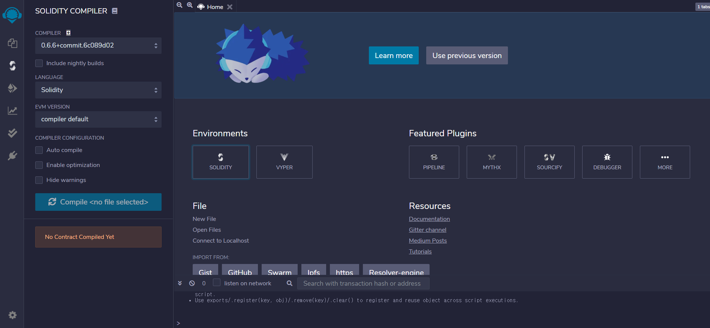Open the Deploy & run transactions icon
The height and width of the screenshot is (328, 710).
click(x=12, y=88)
